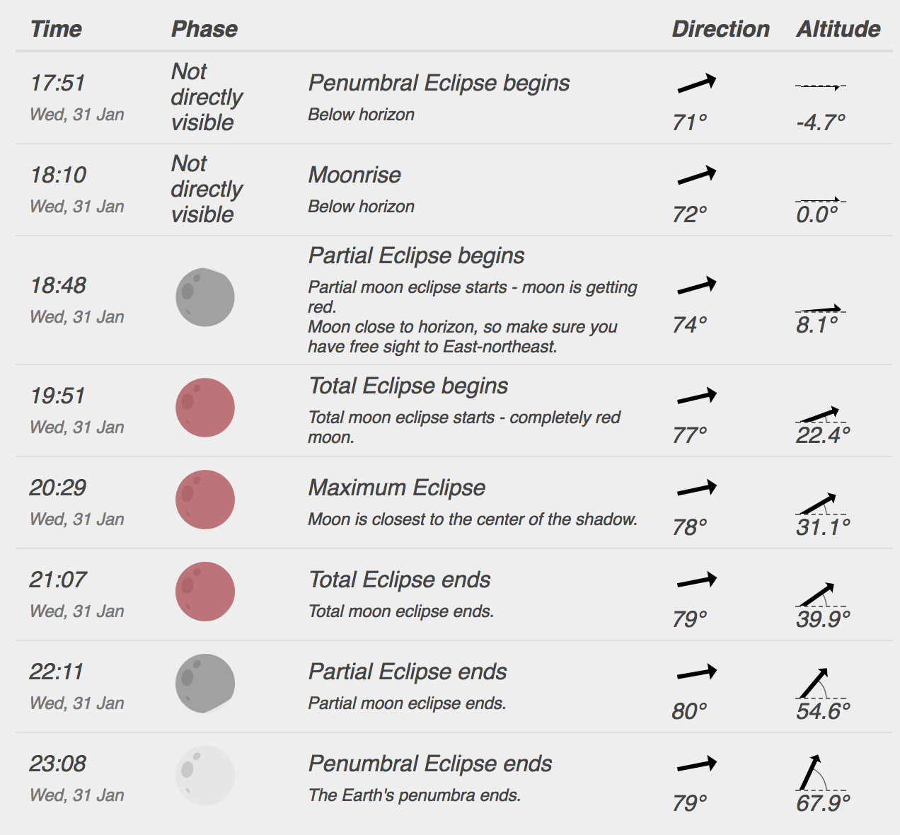900x835 pixels.
Task: Click the pale moon icon at 23:08
Action: click(205, 776)
